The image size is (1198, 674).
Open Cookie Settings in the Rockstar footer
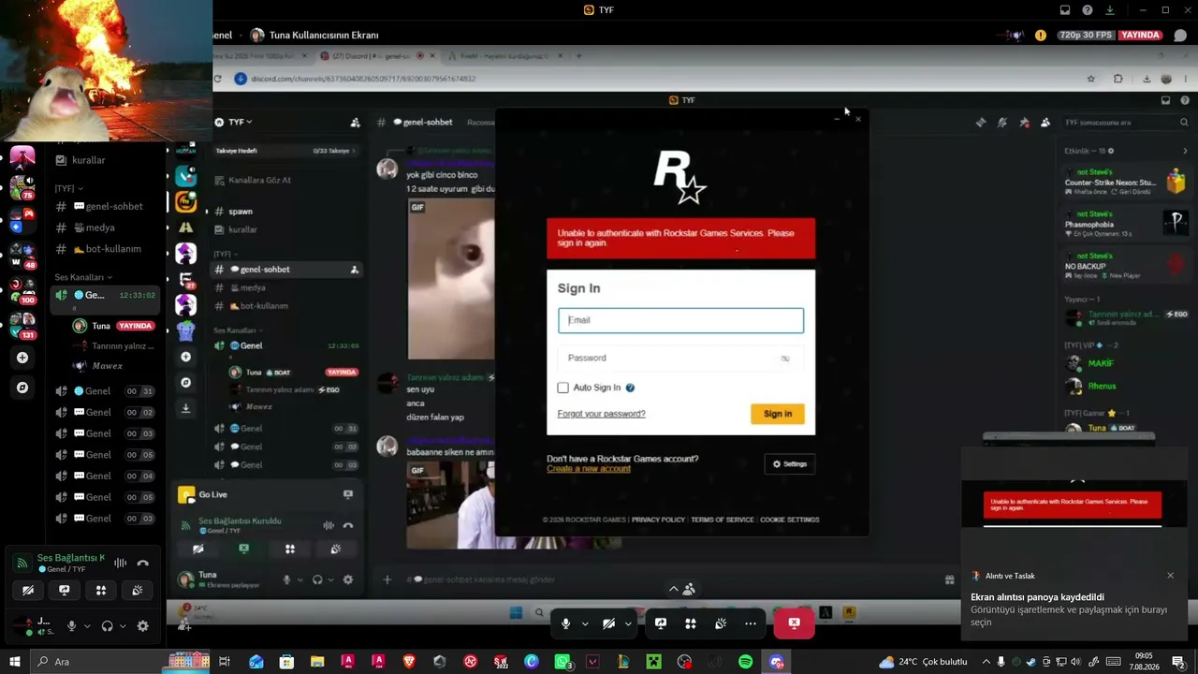tap(789, 520)
